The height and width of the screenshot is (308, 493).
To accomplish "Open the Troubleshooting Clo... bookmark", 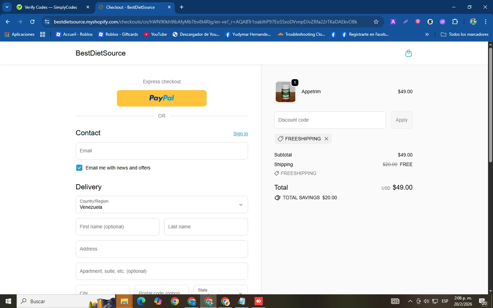I will [301, 34].
